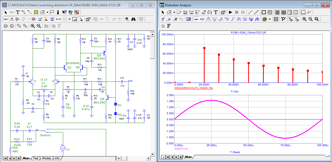Open the schematic grid options dropdown

point(70,19)
